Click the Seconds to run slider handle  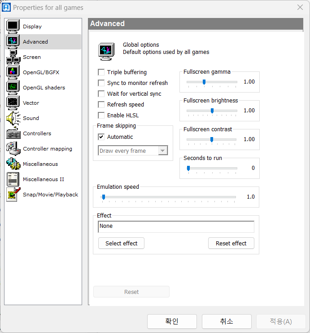tap(188, 168)
